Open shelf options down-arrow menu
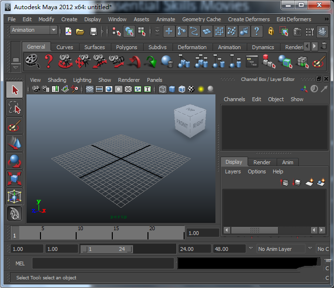 16,68
